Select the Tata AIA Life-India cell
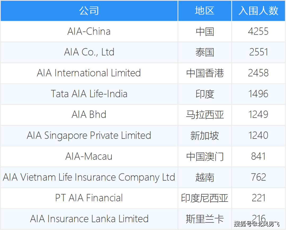 (89, 94)
